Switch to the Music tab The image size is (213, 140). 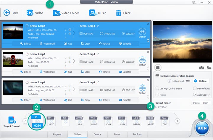(117, 134)
